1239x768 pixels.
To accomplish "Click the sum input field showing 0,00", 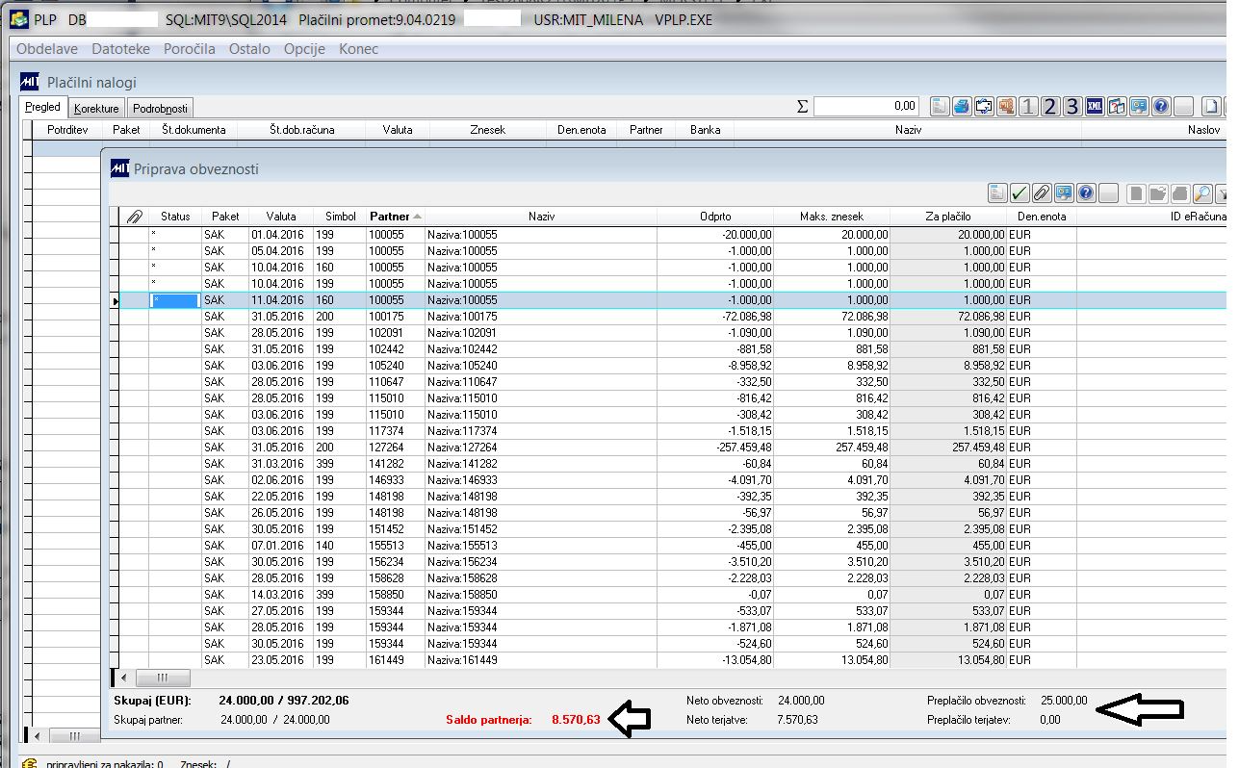I will [x=866, y=107].
